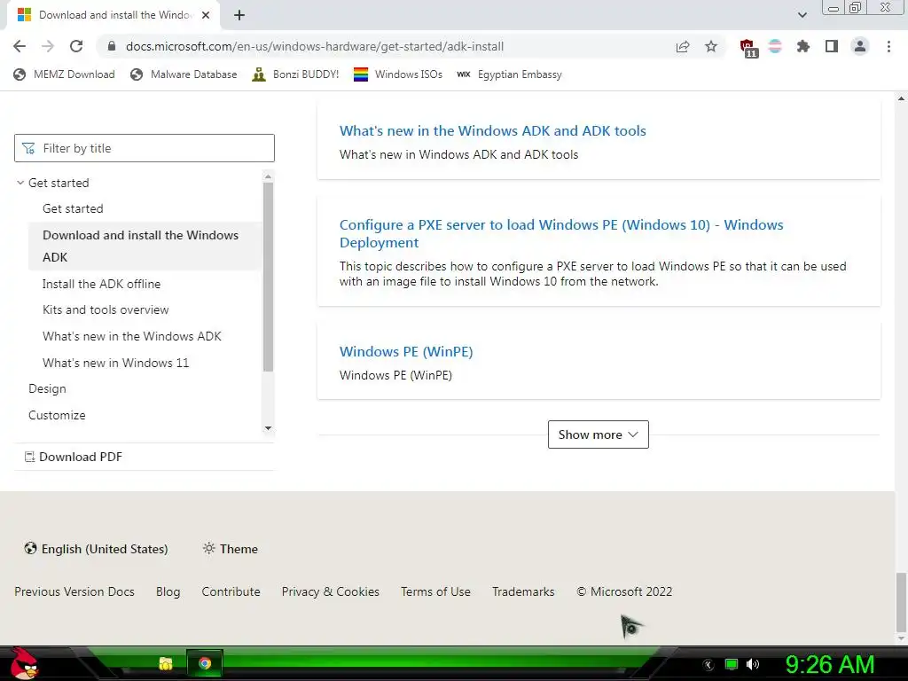Open the Egyptian Embassy bookmark
This screenshot has width=908, height=681.
(x=509, y=74)
